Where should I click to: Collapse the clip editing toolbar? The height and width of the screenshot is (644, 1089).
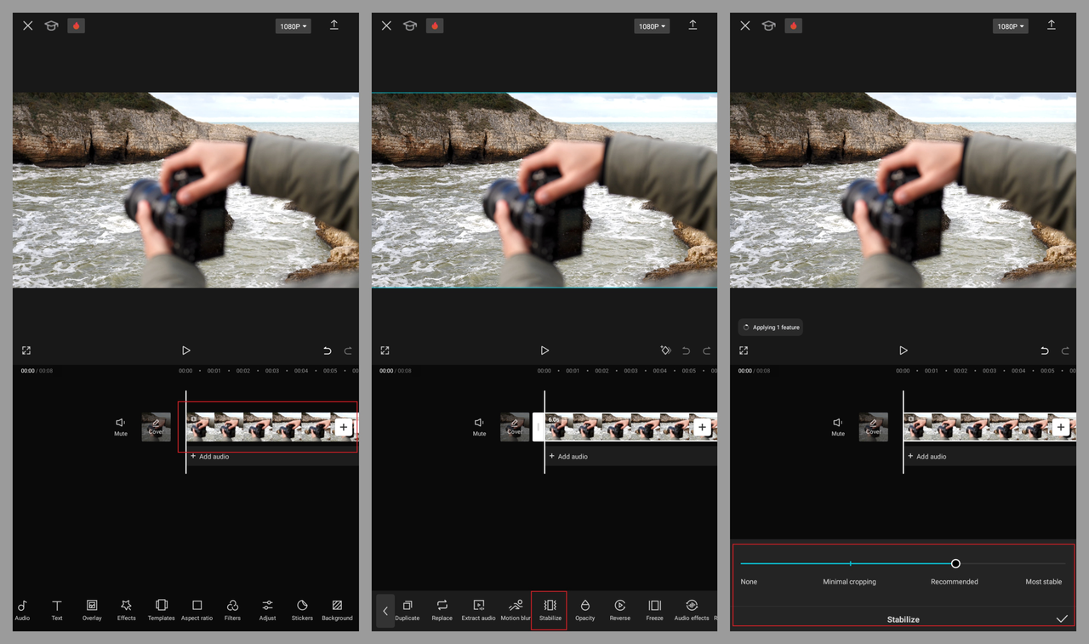[385, 609]
